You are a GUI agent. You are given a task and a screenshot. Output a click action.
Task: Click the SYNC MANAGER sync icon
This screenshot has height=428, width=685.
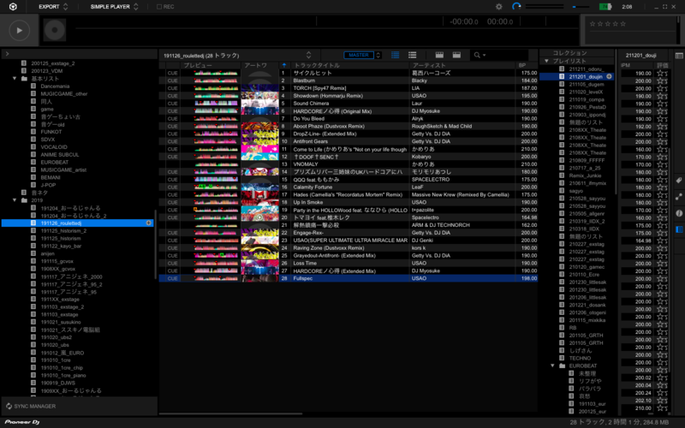(9, 406)
